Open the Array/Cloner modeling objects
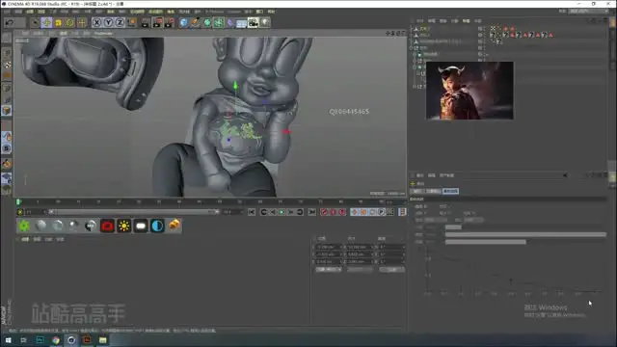The image size is (617, 347). pyautogui.click(x=219, y=23)
